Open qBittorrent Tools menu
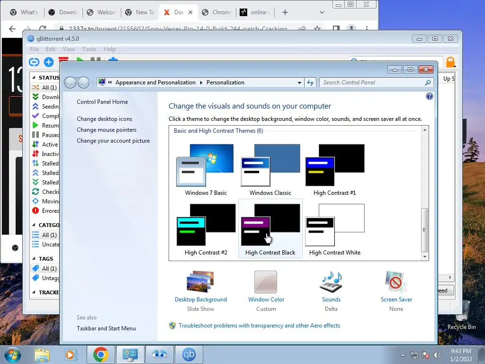 pos(89,49)
